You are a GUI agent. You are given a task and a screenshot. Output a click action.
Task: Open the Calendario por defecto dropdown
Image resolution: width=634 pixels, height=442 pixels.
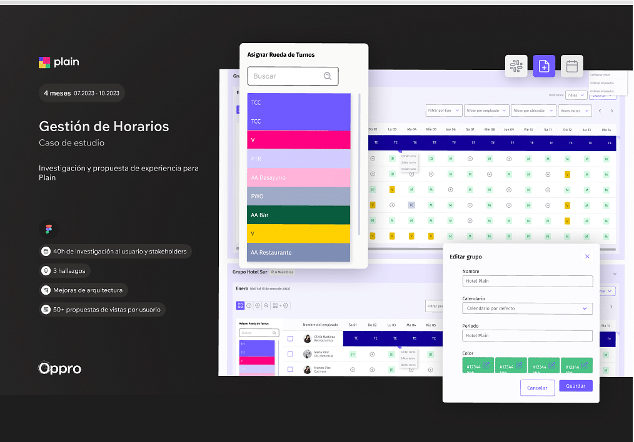527,308
